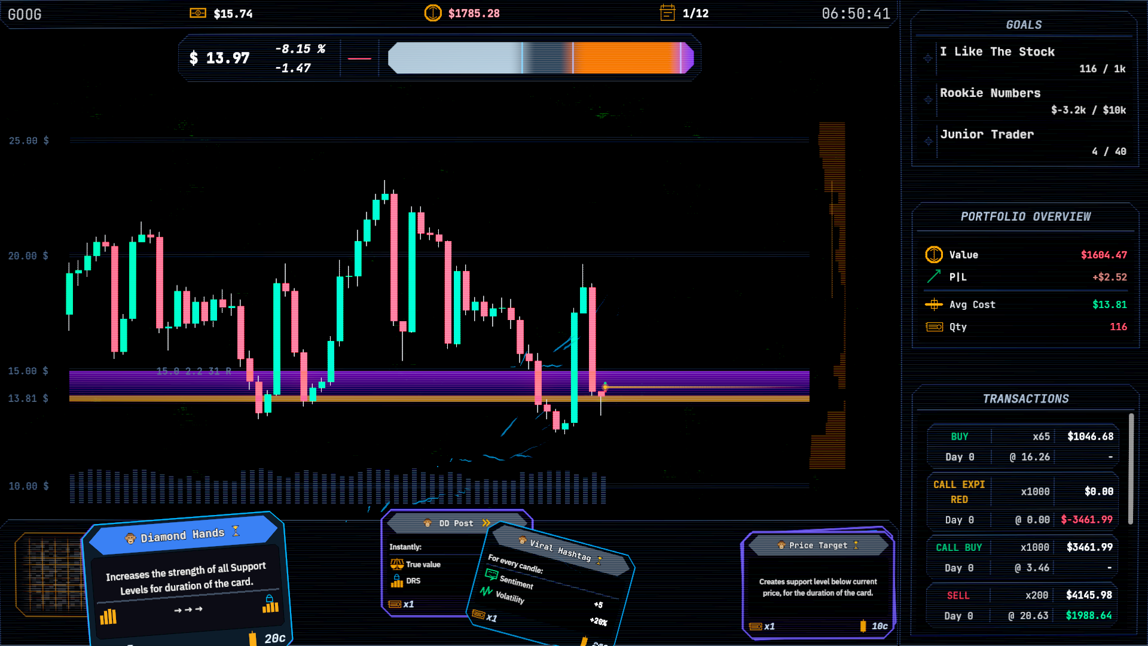The width and height of the screenshot is (1148, 646).
Task: Click the True value scales icon on DD Post
Action: coord(397,564)
